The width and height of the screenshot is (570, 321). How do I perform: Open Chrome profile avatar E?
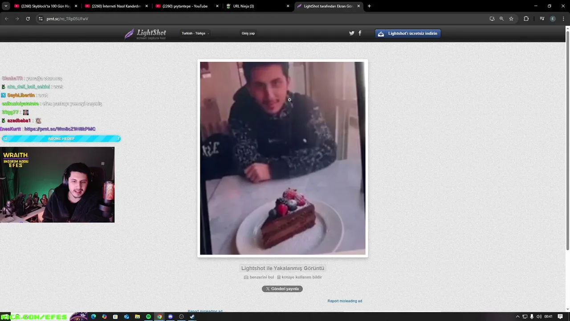553,19
